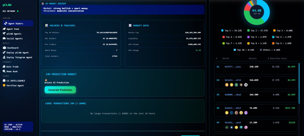Click the CZ INTELLIGENCE brain icon
The height and width of the screenshot is (136, 304).
(x=4, y=81)
